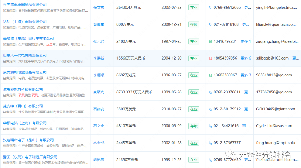The height and width of the screenshot is (168, 301).
Task: Expand more emails beside Clyde_Liu@asus.com
Action: pos(297,126)
